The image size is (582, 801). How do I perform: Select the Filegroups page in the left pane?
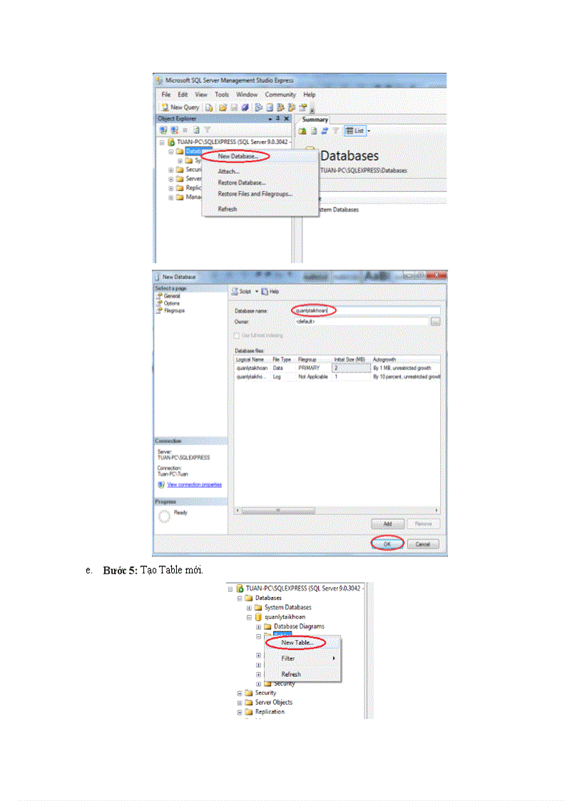tap(174, 311)
